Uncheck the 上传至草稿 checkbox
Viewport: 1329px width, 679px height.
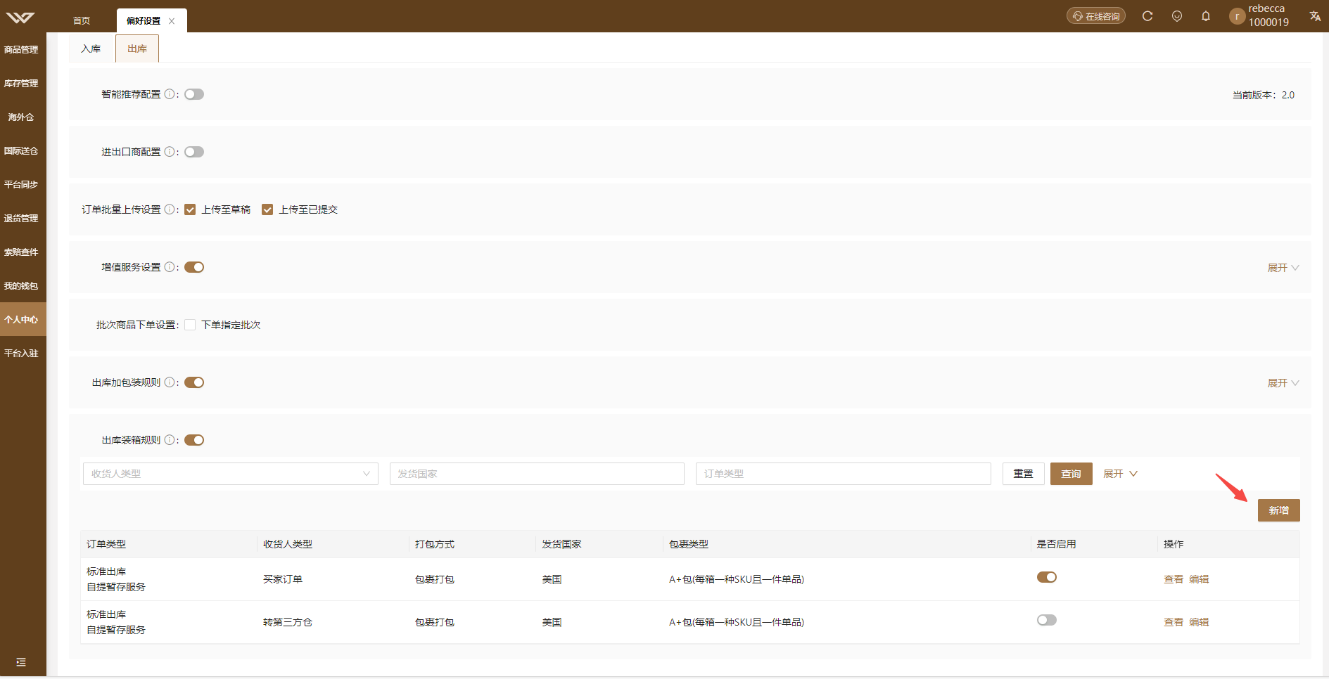(x=190, y=209)
